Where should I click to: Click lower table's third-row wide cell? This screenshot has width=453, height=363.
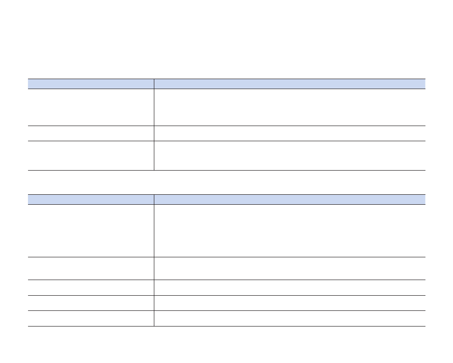click(x=290, y=288)
